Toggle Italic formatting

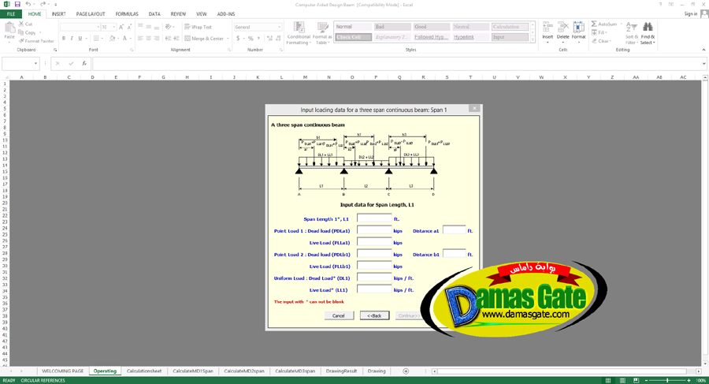(72, 39)
